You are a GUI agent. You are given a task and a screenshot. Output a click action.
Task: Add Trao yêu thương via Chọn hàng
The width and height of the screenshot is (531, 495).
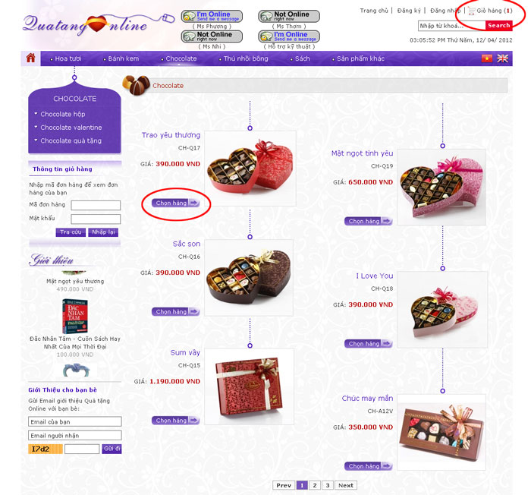(x=176, y=203)
